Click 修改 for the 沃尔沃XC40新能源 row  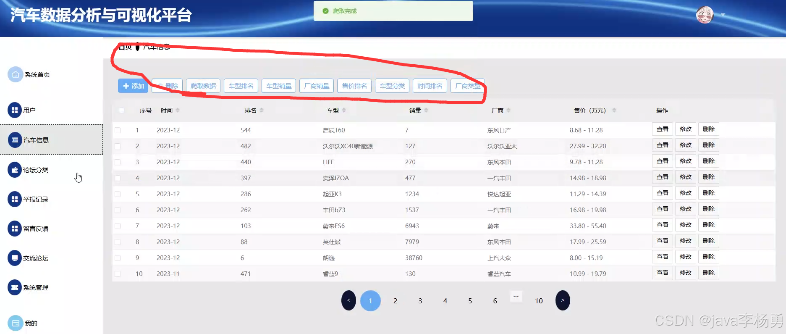(x=686, y=145)
